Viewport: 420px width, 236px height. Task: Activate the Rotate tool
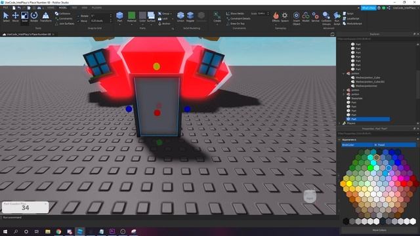point(34,16)
